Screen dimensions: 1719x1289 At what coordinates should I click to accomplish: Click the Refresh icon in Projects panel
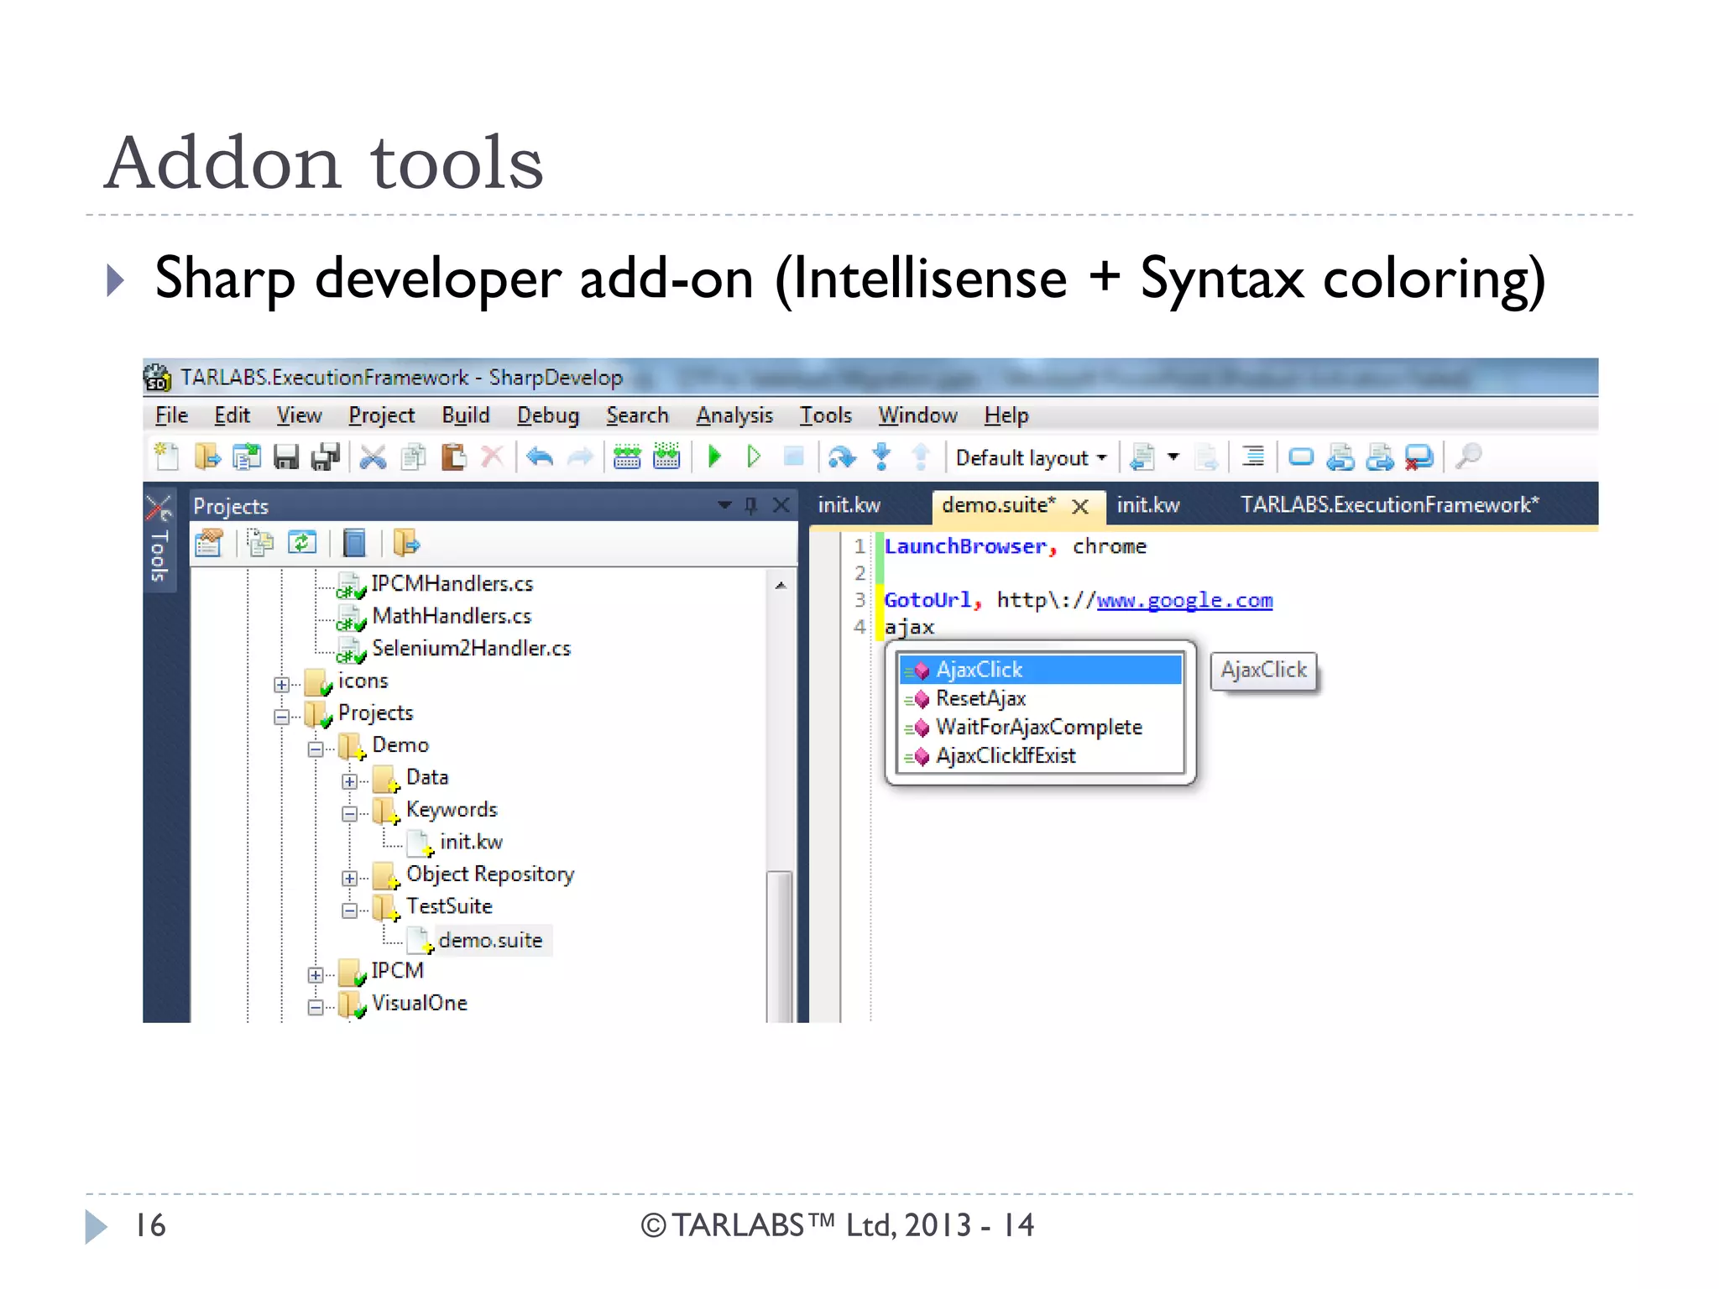pyautogui.click(x=302, y=543)
